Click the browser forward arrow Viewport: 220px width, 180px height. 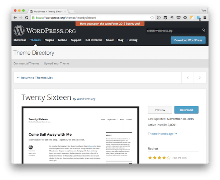pos(21,18)
